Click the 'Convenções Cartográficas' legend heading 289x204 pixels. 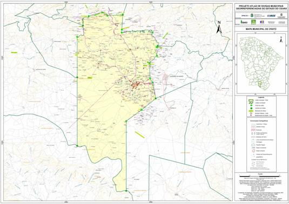(x=259, y=121)
